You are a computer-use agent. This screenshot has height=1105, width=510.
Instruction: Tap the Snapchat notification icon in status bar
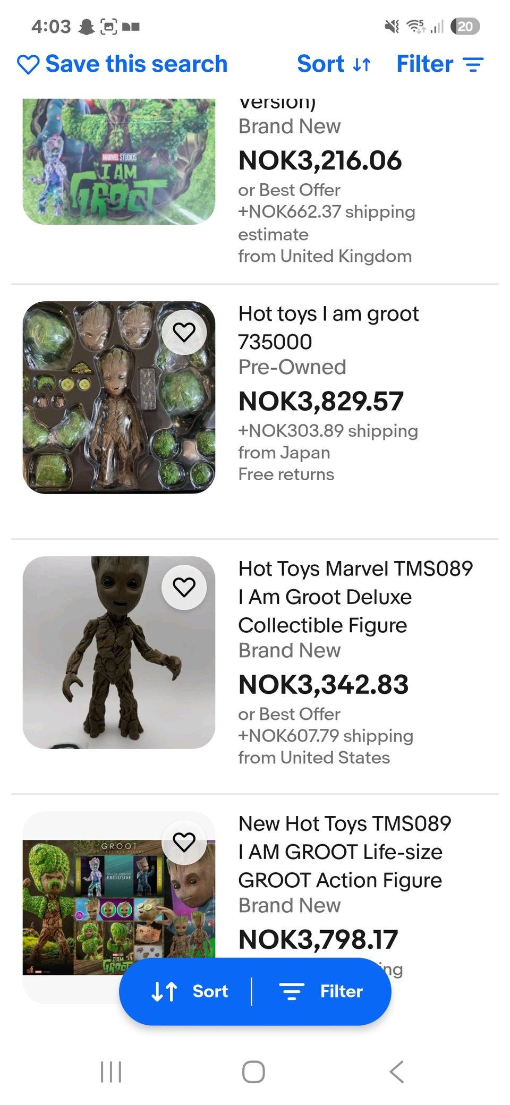(x=86, y=26)
